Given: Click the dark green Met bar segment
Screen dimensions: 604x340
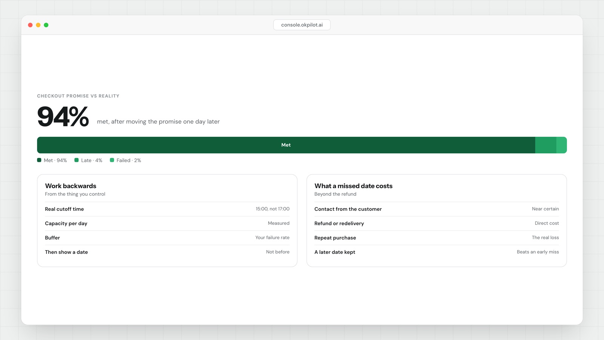Looking at the screenshot, I should coord(286,145).
